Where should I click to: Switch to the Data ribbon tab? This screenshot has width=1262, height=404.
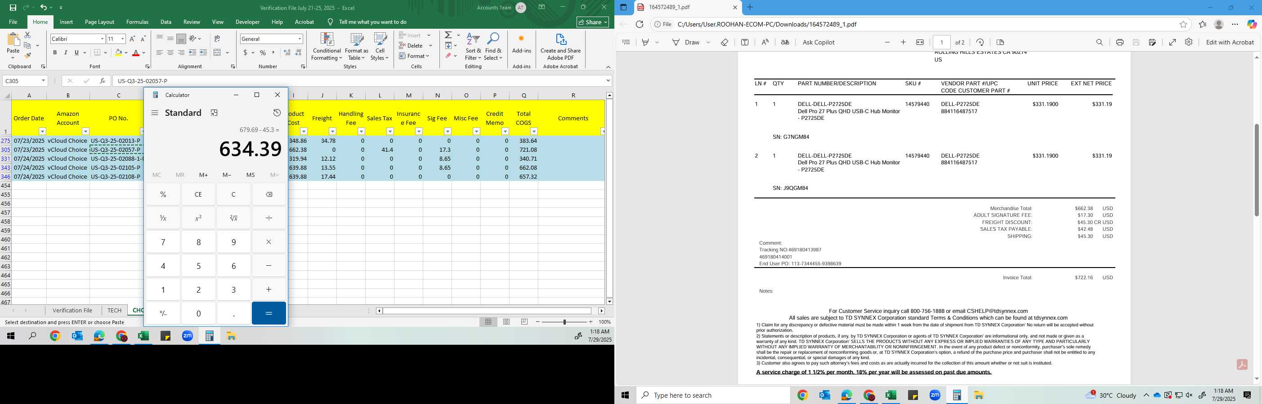[166, 22]
